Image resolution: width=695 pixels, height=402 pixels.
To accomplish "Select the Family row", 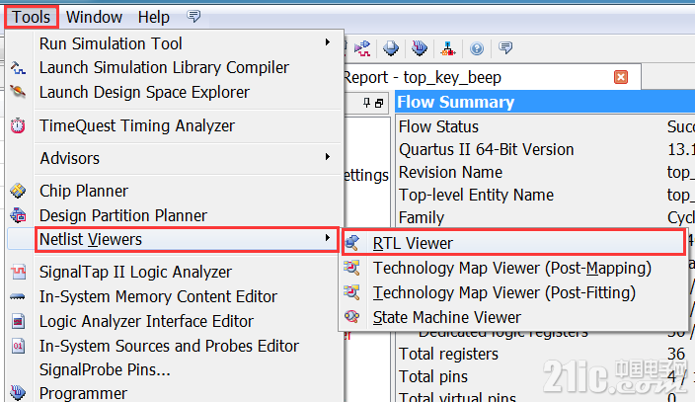I will (x=546, y=217).
